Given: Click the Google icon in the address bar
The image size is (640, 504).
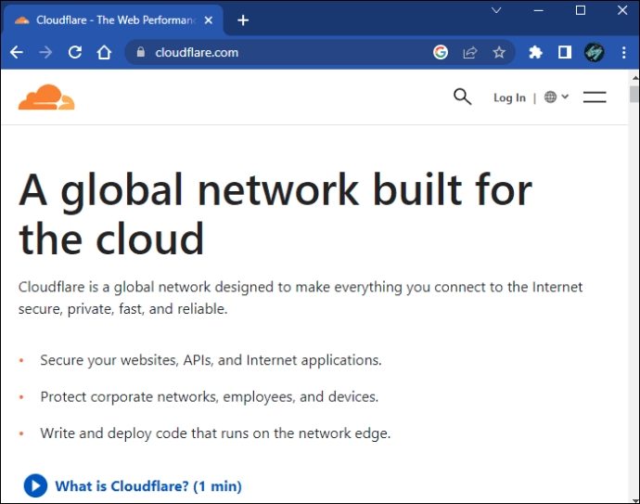Looking at the screenshot, I should pyautogui.click(x=441, y=52).
